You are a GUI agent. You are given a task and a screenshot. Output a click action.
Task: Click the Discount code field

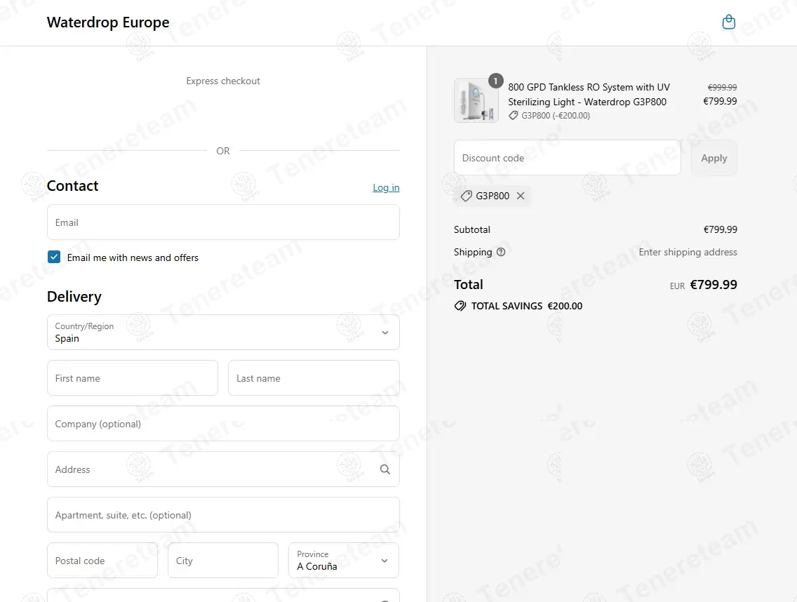(x=567, y=158)
